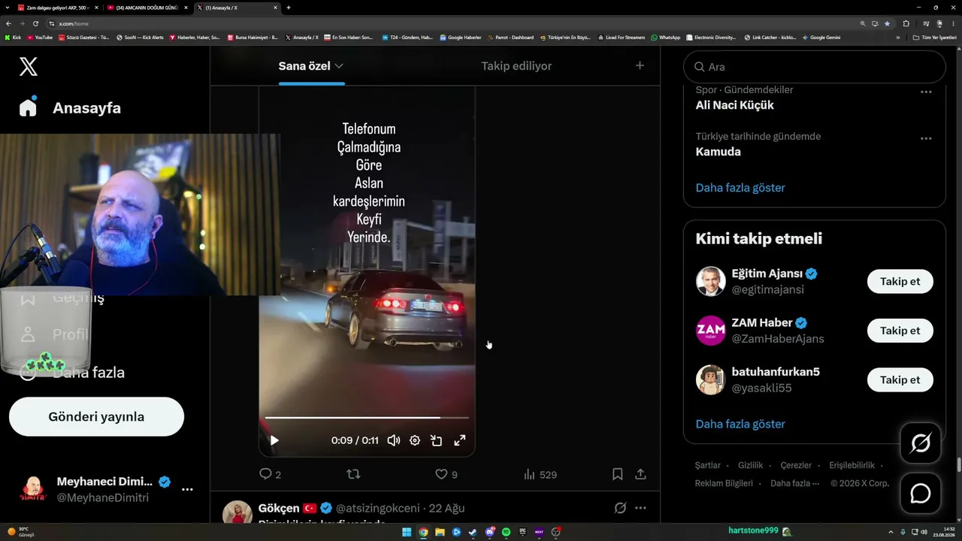Viewport: 962px width, 541px height.
Task: Open Grok floating button
Action: tap(921, 443)
